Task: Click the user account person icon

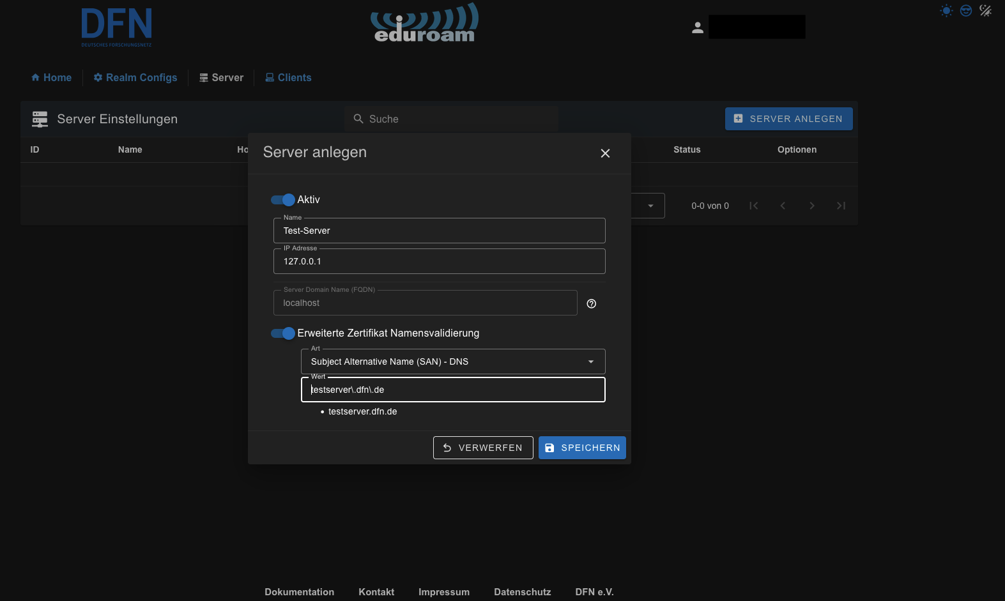Action: coord(698,27)
